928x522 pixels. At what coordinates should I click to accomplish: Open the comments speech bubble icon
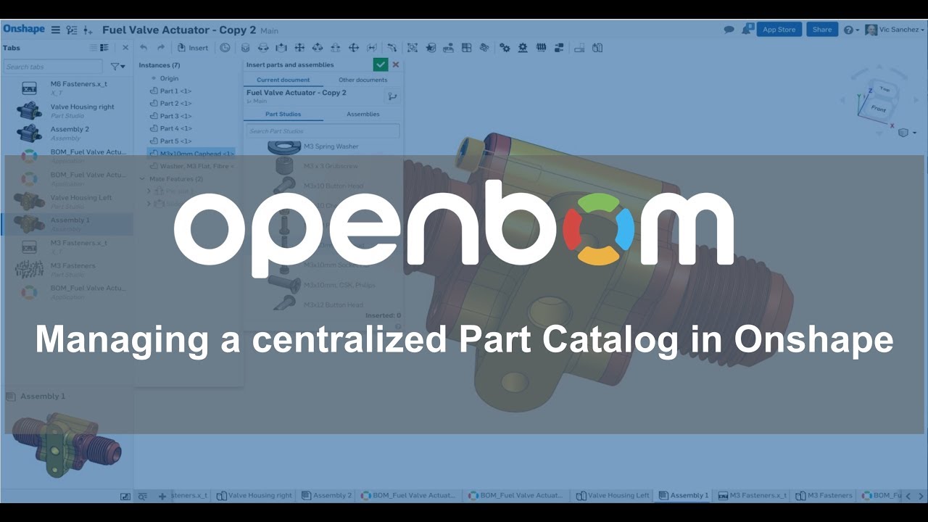point(729,30)
